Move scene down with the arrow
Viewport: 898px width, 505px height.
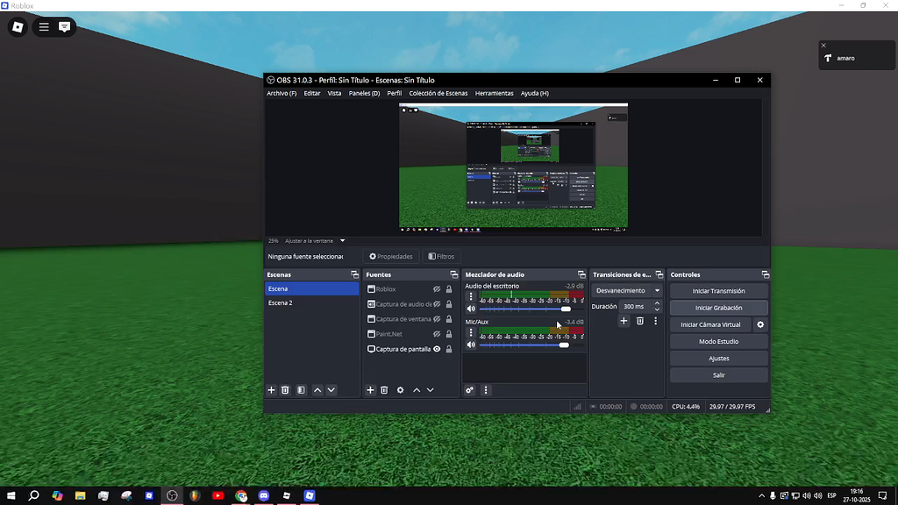331,390
